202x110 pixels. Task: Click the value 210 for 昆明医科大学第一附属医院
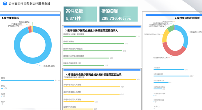coord(138,36)
